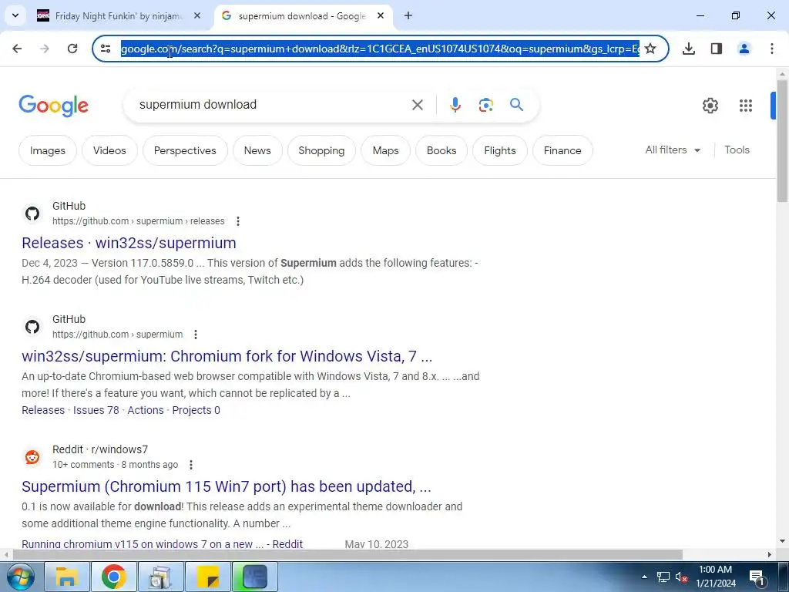This screenshot has width=789, height=592.
Task: Click the Chrome taskbar icon
Action: [x=114, y=577]
